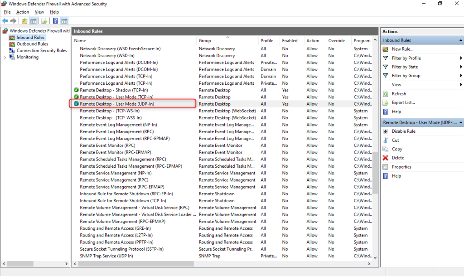Click Disable Rule action

[x=403, y=131]
